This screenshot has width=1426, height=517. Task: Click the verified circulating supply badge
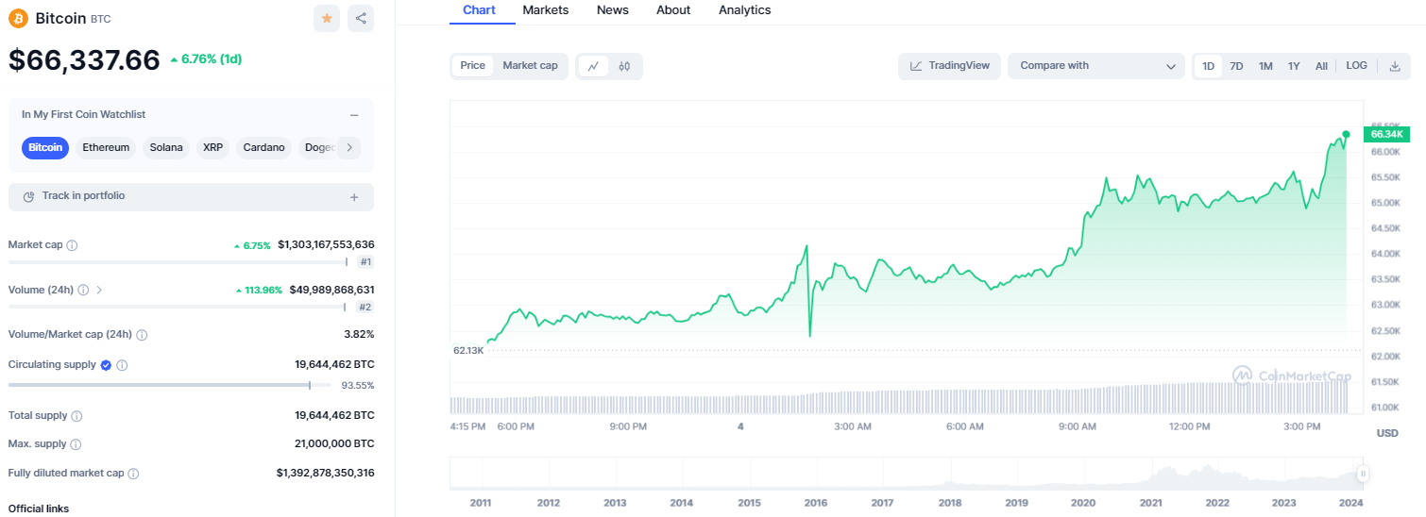click(x=106, y=365)
